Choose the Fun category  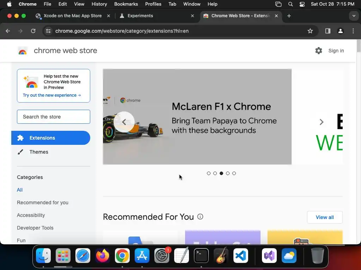click(x=21, y=240)
